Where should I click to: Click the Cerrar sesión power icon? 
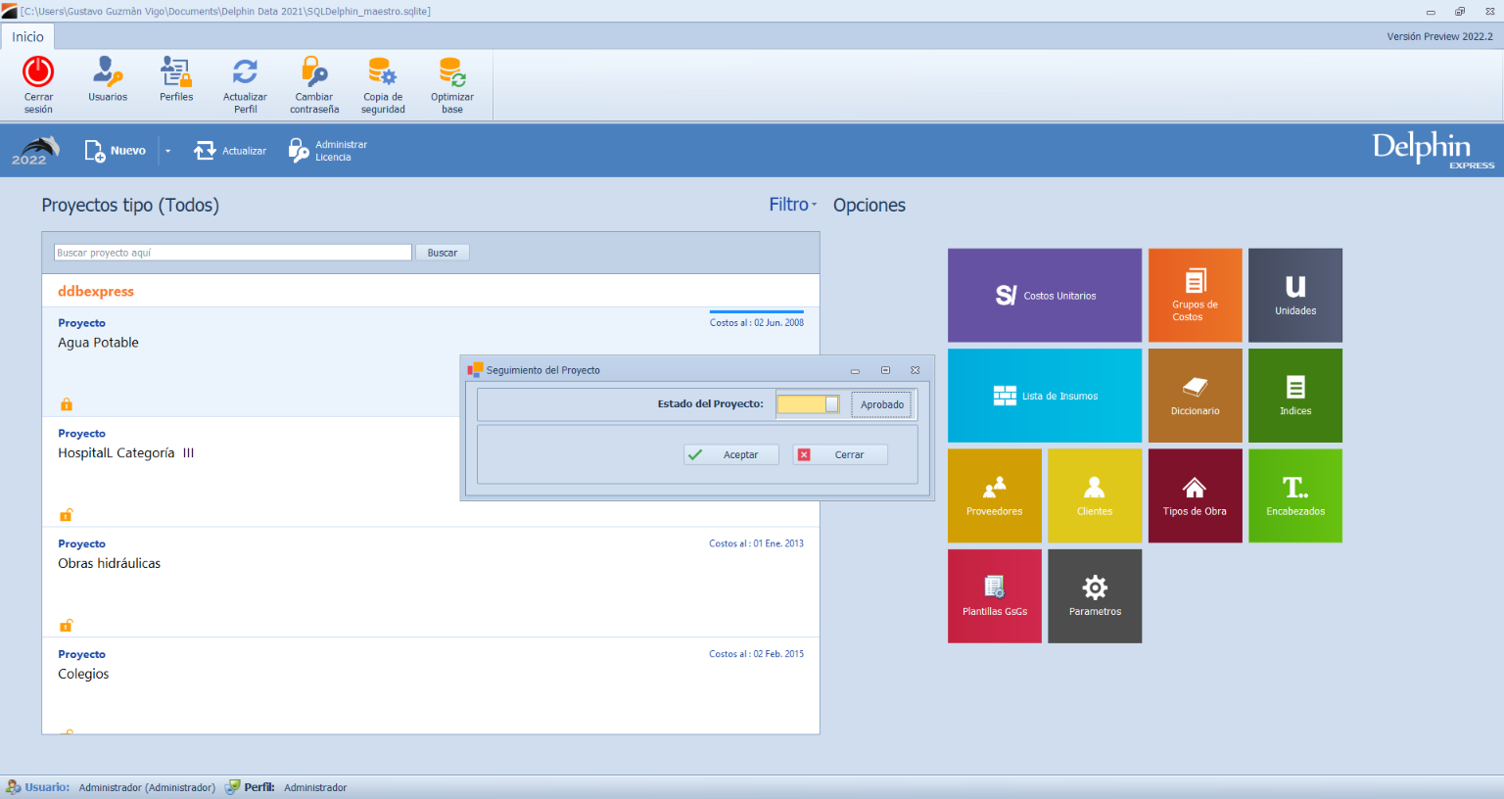pos(38,72)
